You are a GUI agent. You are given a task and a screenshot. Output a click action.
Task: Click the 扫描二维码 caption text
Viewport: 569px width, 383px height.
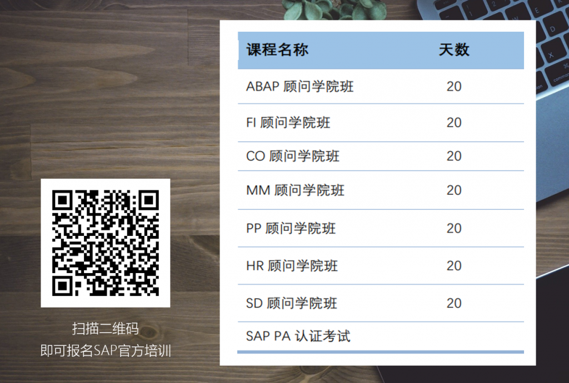point(106,329)
